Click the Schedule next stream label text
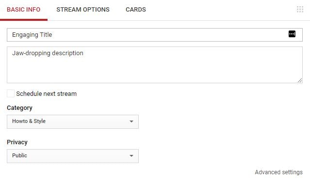Image resolution: width=310 pixels, height=182 pixels. click(47, 93)
